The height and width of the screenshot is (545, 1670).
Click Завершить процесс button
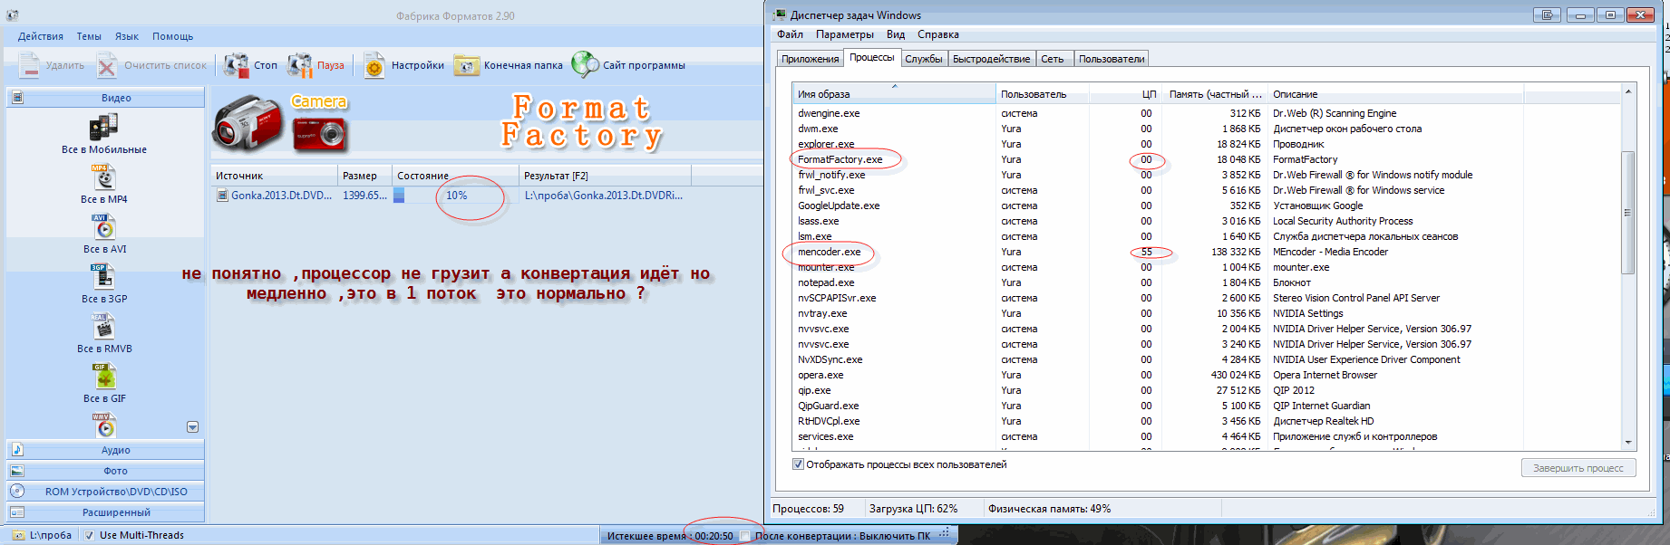[x=1578, y=468]
